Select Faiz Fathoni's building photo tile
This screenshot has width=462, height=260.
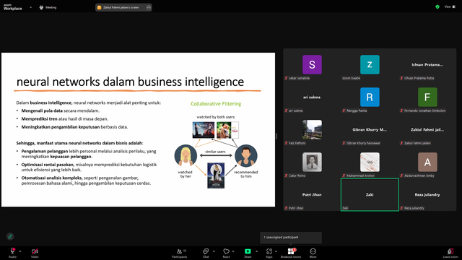(312, 129)
